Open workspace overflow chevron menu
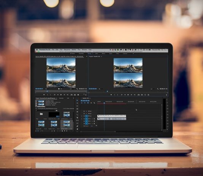The image size is (203, 176). 133,54
